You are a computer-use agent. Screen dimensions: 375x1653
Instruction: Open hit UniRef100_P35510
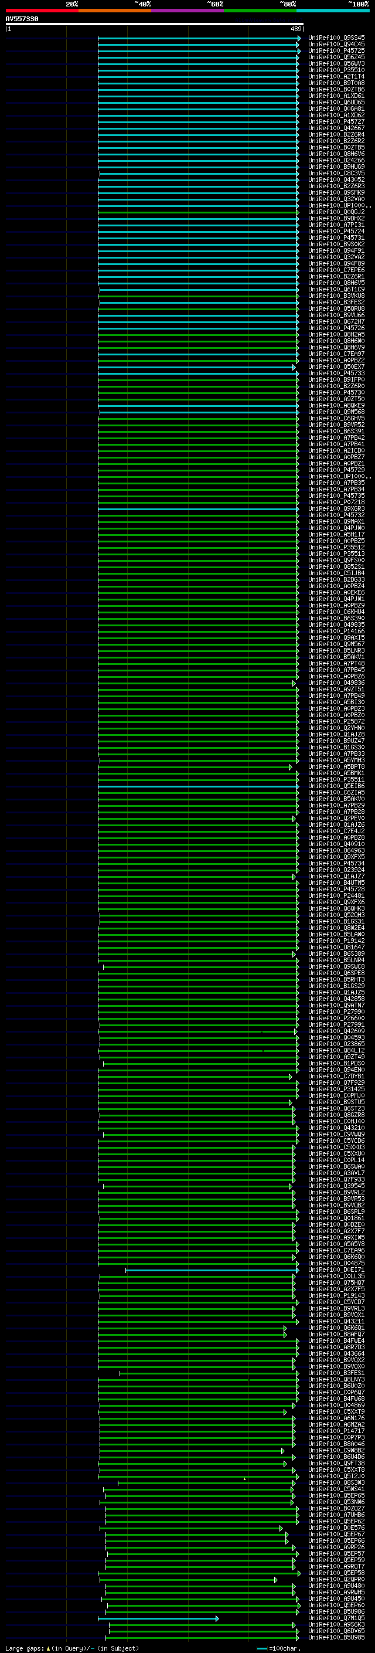pyautogui.click(x=336, y=70)
